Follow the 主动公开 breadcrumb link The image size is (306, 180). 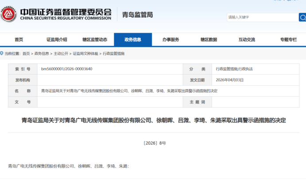coord(61,53)
